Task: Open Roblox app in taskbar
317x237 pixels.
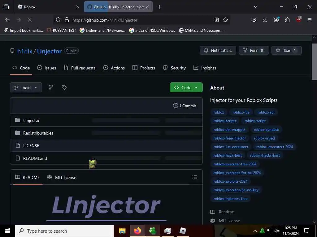Action: (183, 231)
